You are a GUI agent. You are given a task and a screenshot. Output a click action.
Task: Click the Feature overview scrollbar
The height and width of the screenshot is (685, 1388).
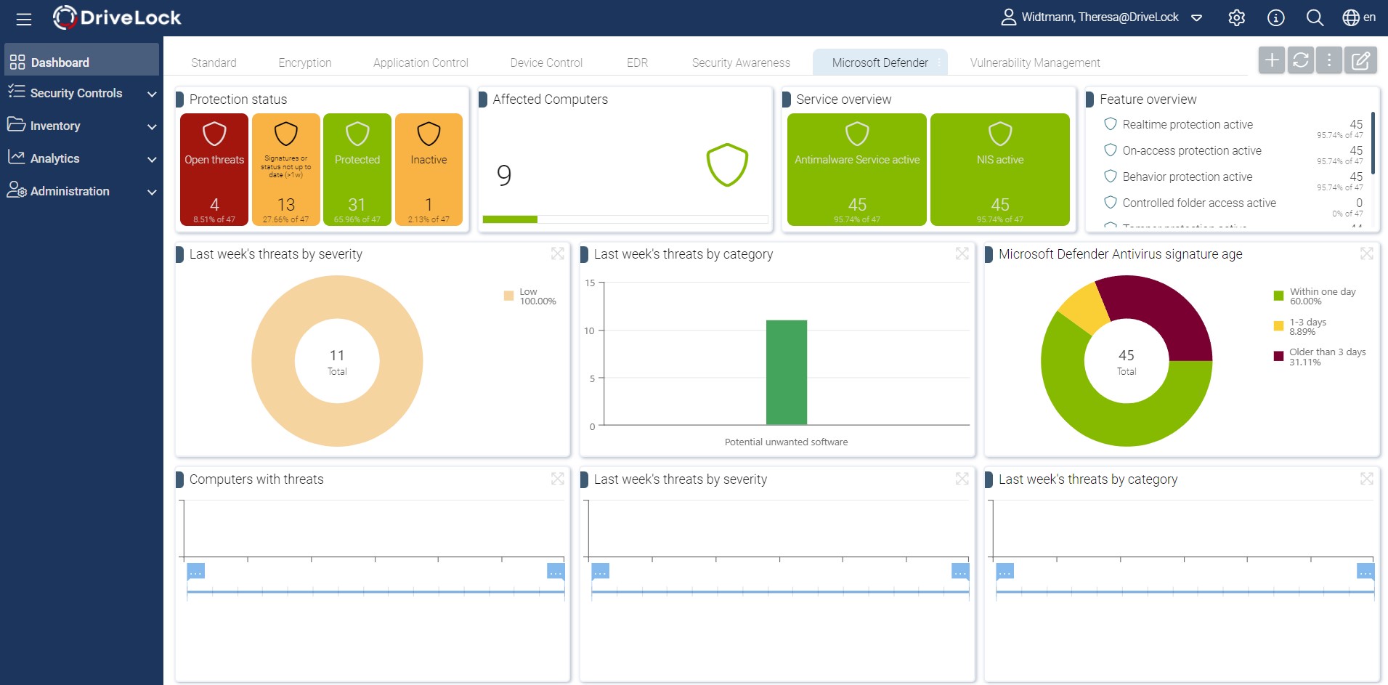[x=1373, y=142]
